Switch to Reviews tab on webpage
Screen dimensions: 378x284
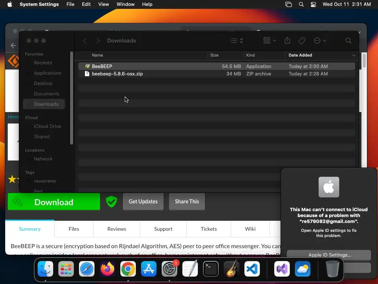point(117,229)
